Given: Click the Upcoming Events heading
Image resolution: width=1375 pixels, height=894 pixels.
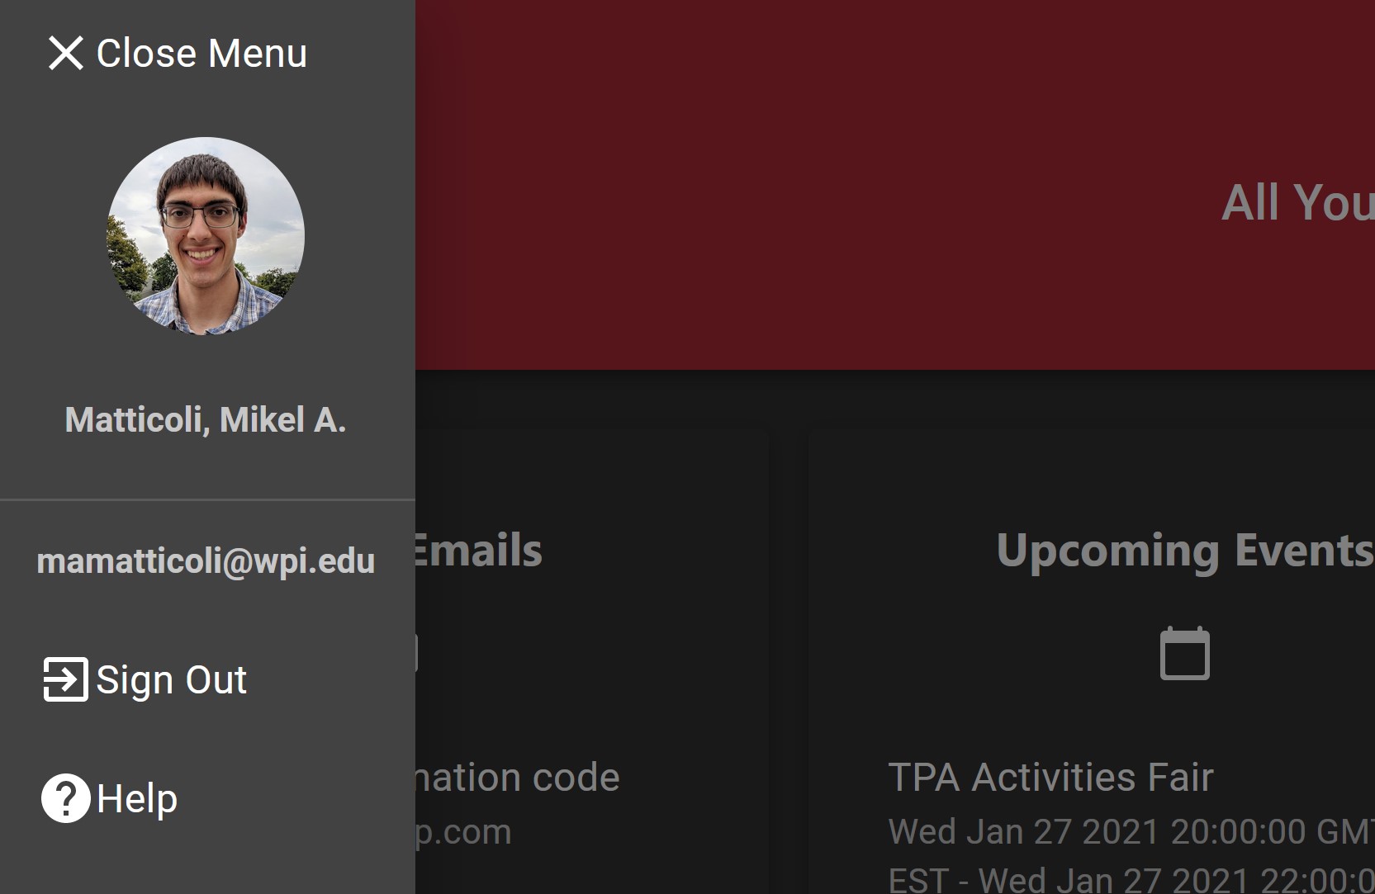Looking at the screenshot, I should [x=1185, y=551].
